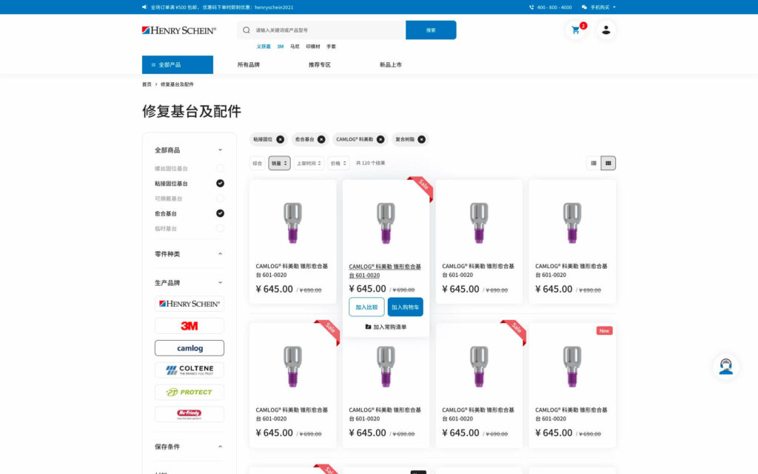Filter by Coltene brand logo
Screen dimensions: 758x474
[x=189, y=370]
